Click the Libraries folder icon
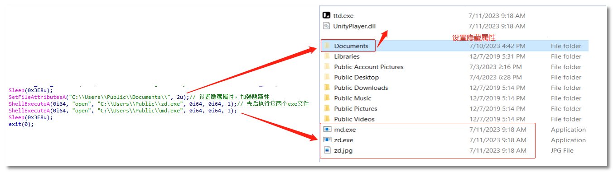 (x=327, y=56)
